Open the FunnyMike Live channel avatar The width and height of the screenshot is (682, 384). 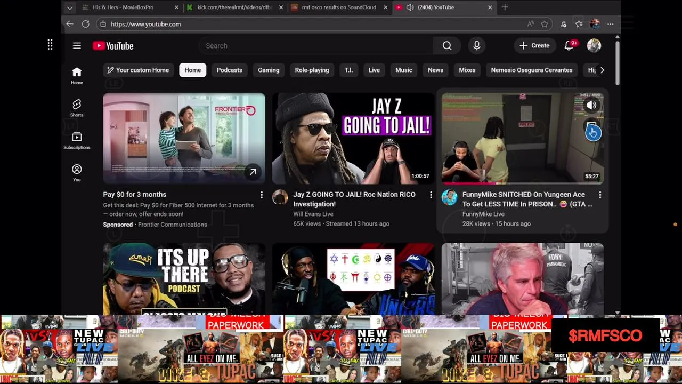449,197
